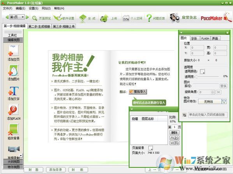Click the 隐藏 column header
Screen dimensions: 233x174
135,119
